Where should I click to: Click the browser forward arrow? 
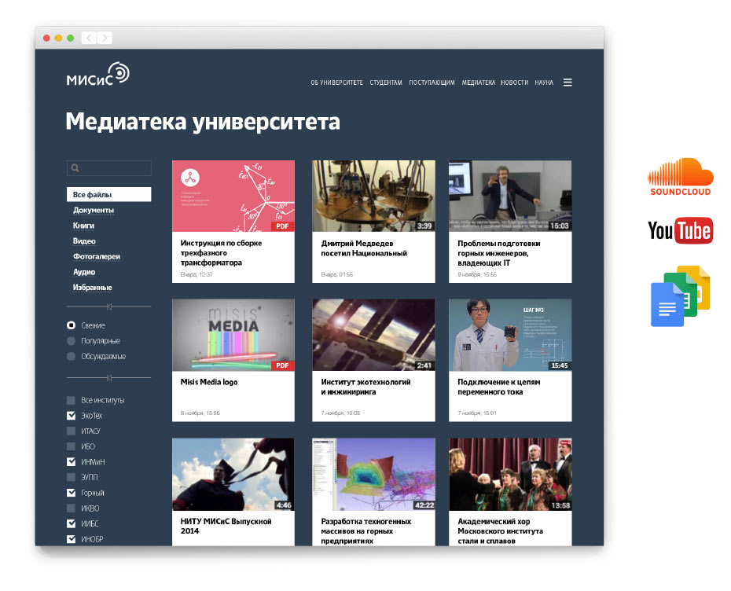105,37
